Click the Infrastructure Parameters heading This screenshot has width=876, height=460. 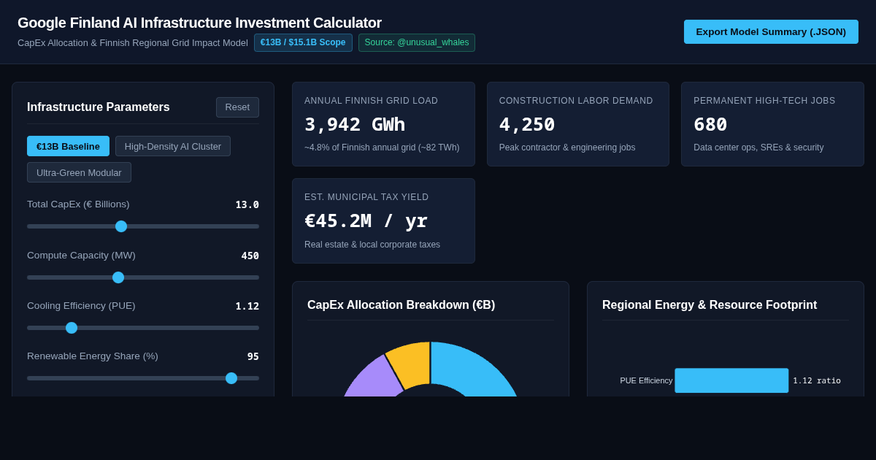click(x=99, y=107)
